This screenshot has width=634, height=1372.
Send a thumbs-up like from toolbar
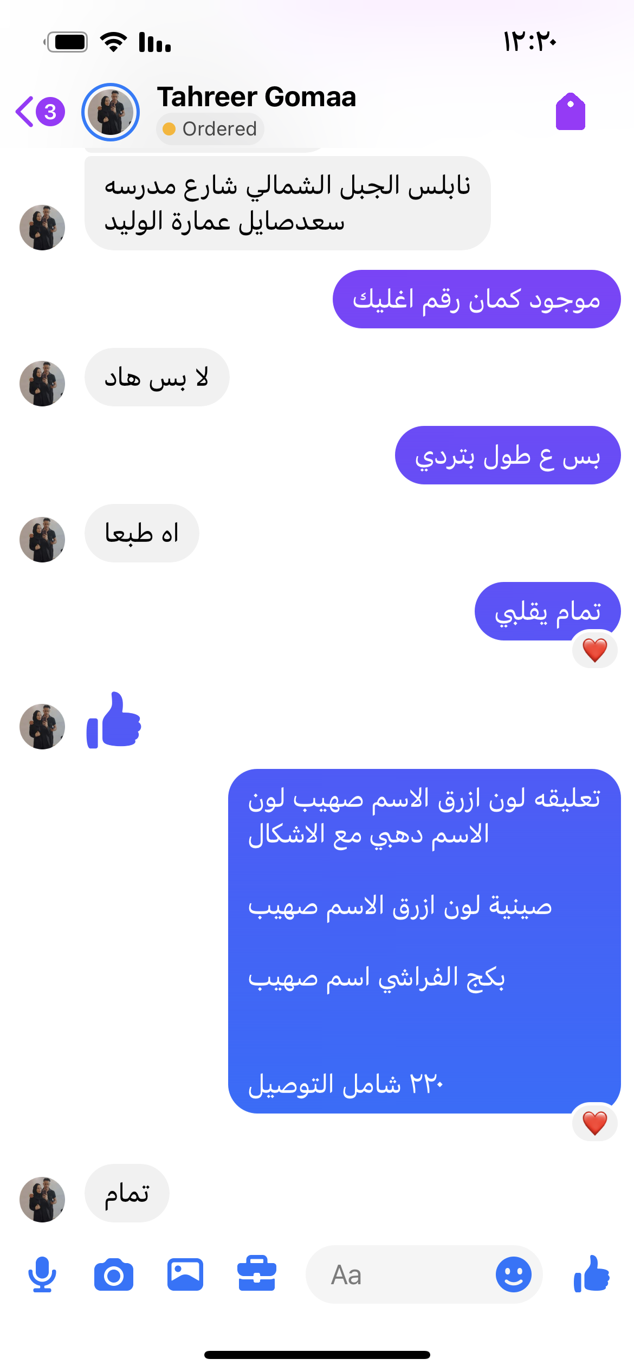point(592,1274)
